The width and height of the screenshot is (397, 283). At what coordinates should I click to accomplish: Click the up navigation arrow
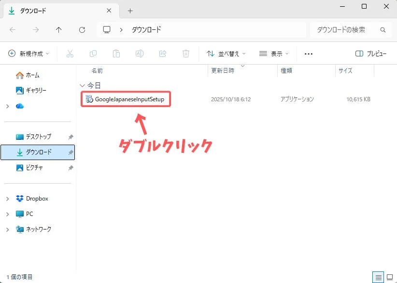58,29
